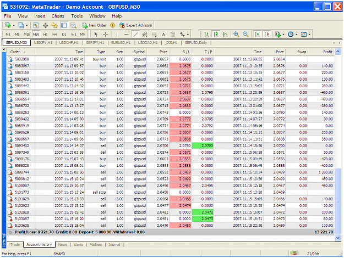
Task: Toggle the Navigator folder-star icon
Action: coord(54,25)
